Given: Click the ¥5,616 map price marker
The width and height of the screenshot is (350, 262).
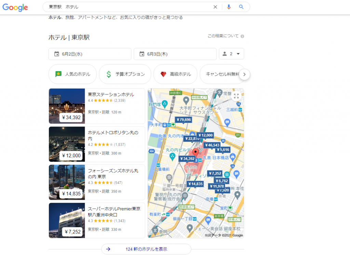Looking at the screenshot, I should pyautogui.click(x=223, y=150).
